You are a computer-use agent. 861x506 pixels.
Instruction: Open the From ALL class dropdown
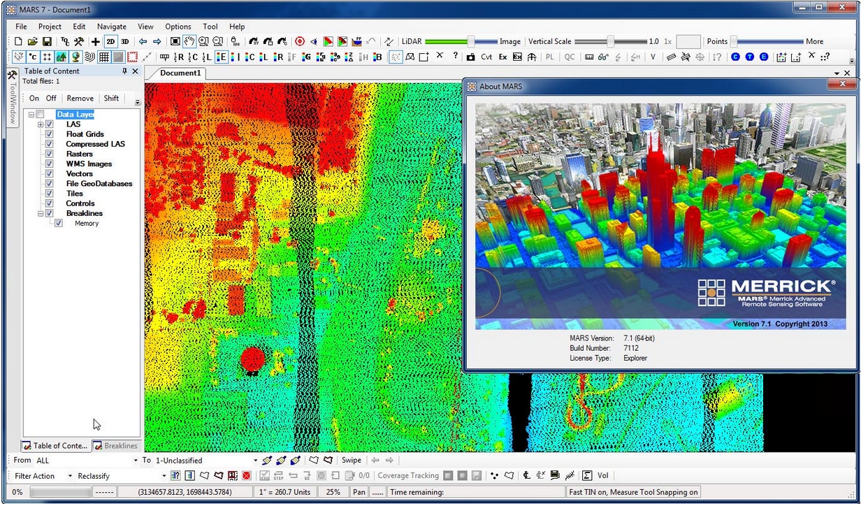pos(87,461)
